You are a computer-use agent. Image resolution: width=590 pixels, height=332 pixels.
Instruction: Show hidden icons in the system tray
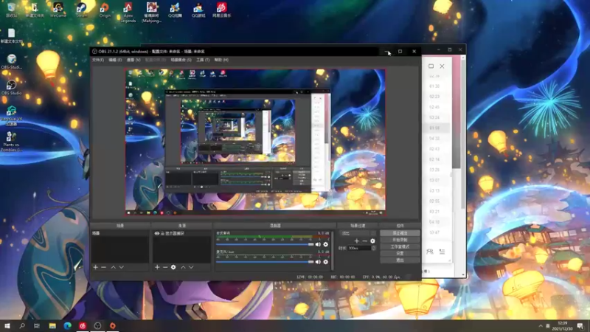541,325
